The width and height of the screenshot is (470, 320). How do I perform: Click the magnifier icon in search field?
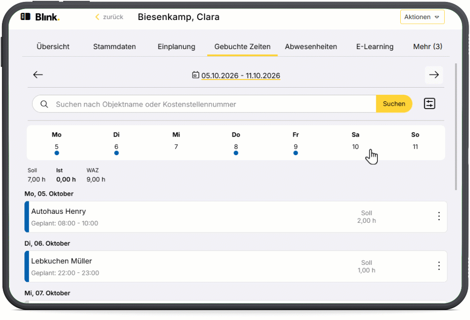[x=44, y=104]
